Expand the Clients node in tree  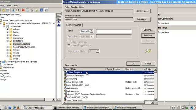click(x=8, y=35)
